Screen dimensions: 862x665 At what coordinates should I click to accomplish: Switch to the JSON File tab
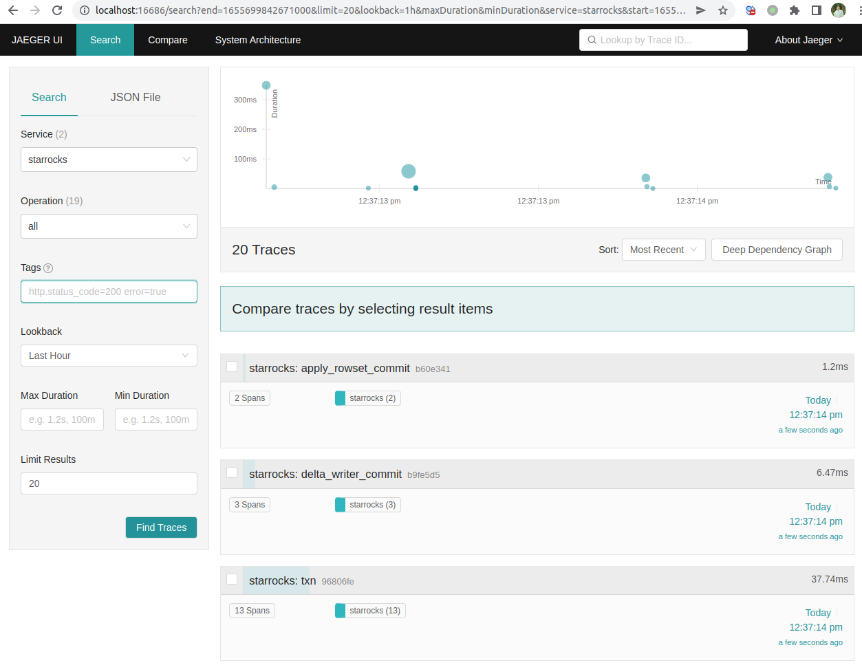pyautogui.click(x=136, y=98)
